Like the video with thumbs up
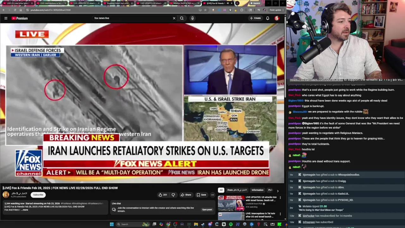The image size is (405, 228). click(x=163, y=195)
